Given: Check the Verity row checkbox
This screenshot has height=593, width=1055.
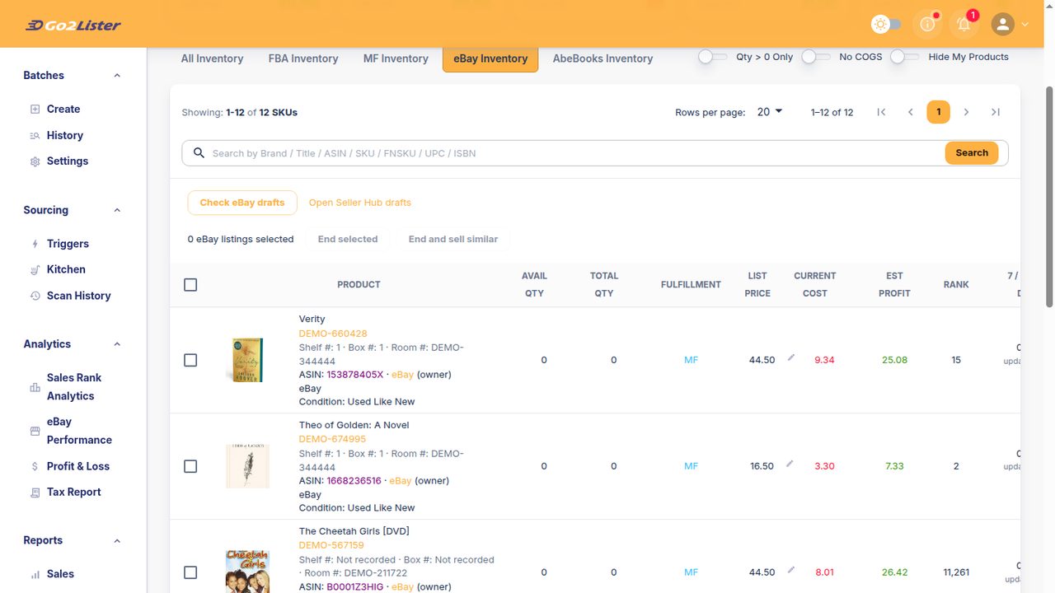Looking at the screenshot, I should pos(190,360).
